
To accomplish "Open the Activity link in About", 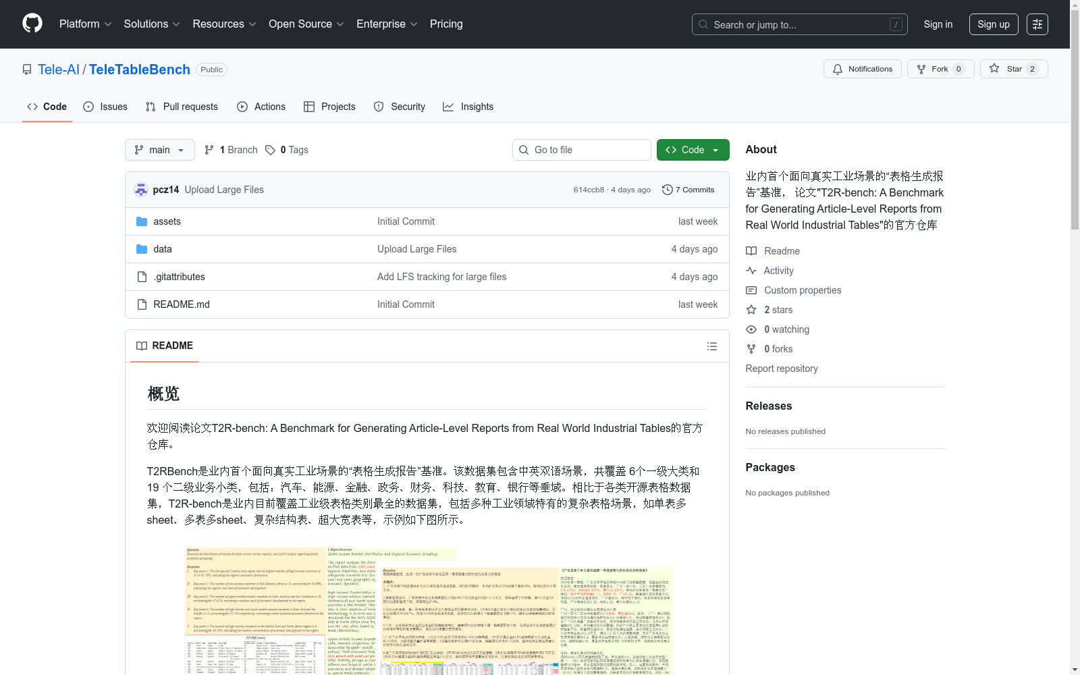I will click(769, 271).
